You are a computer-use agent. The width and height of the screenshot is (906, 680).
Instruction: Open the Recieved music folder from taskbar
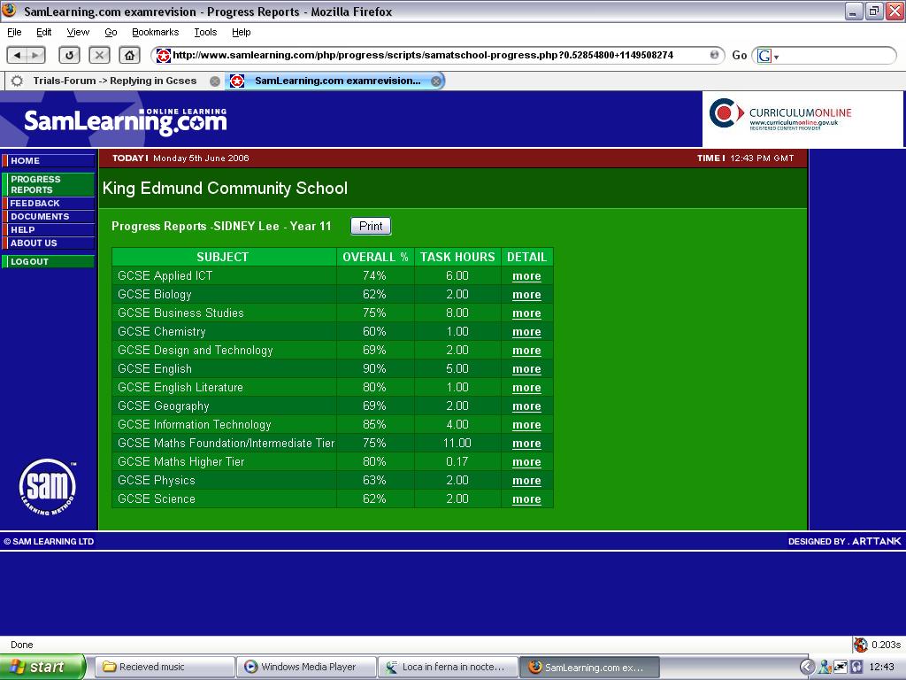point(165,667)
